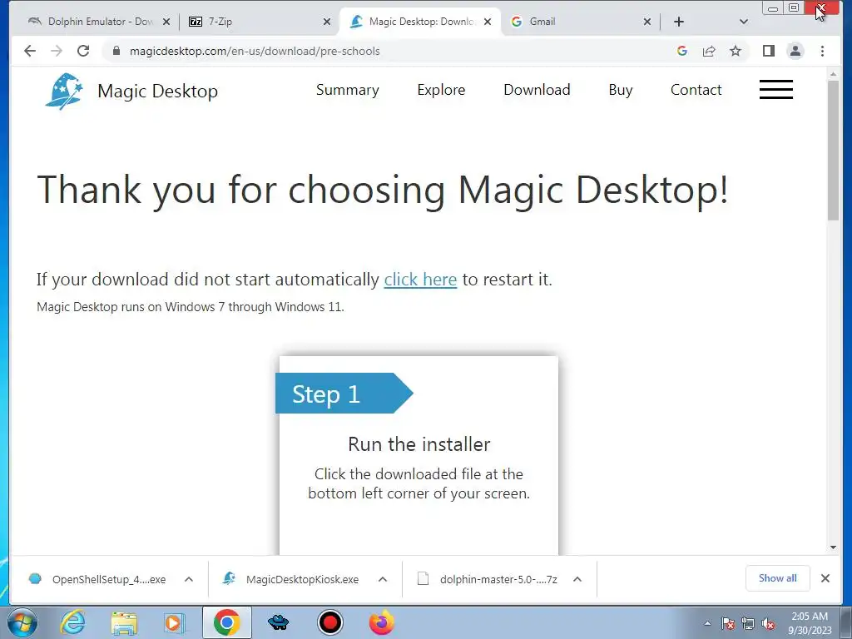
Task: Open the Download navigation item
Action: pos(537,90)
